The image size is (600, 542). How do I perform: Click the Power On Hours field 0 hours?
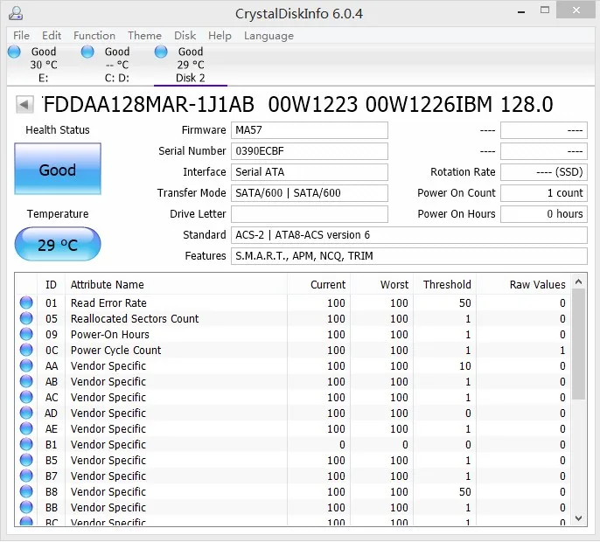point(544,214)
